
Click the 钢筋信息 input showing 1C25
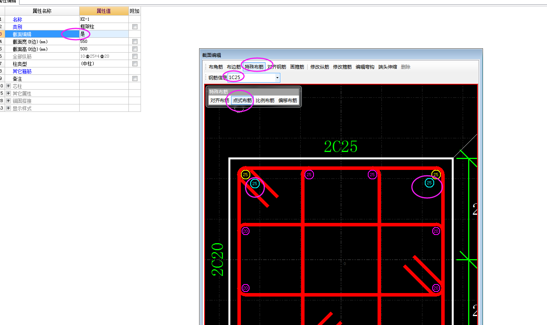[x=251, y=78]
